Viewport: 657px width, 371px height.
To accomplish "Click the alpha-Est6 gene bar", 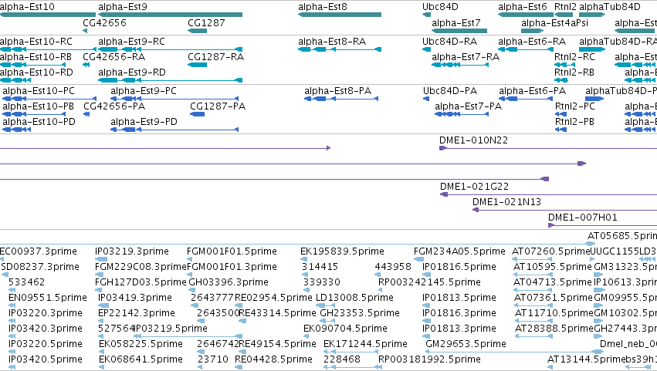I will click(x=526, y=15).
